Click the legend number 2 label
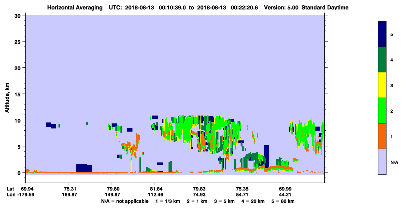Screen dimensions: 411x210 (x=392, y=111)
